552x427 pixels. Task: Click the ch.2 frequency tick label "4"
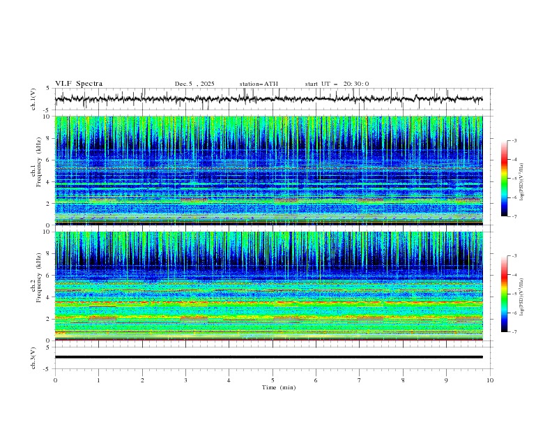coord(49,297)
